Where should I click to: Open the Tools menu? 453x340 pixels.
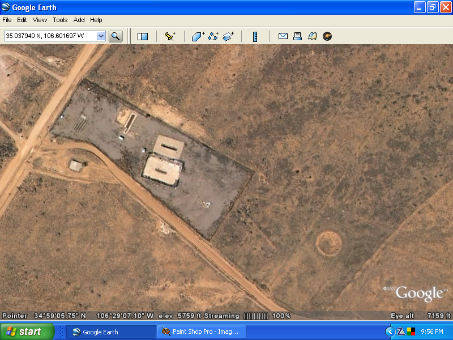pos(60,20)
